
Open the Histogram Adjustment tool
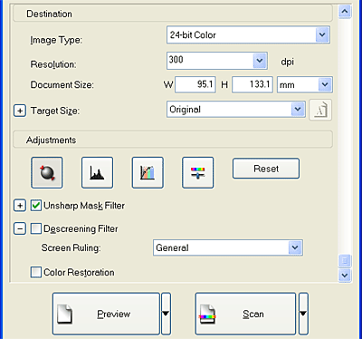coord(97,172)
